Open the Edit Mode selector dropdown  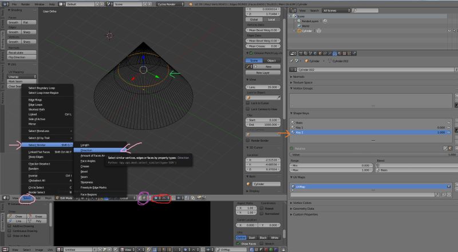point(66,198)
